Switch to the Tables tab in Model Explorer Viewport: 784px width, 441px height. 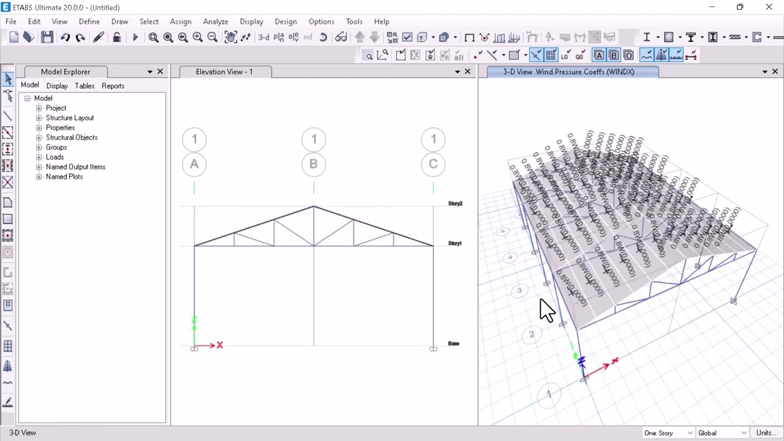point(85,86)
